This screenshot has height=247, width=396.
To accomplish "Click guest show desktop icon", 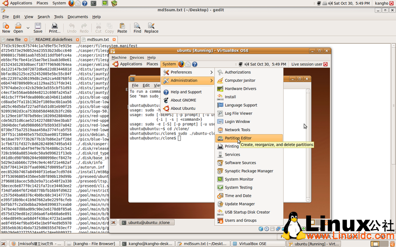I will click(114, 223).
